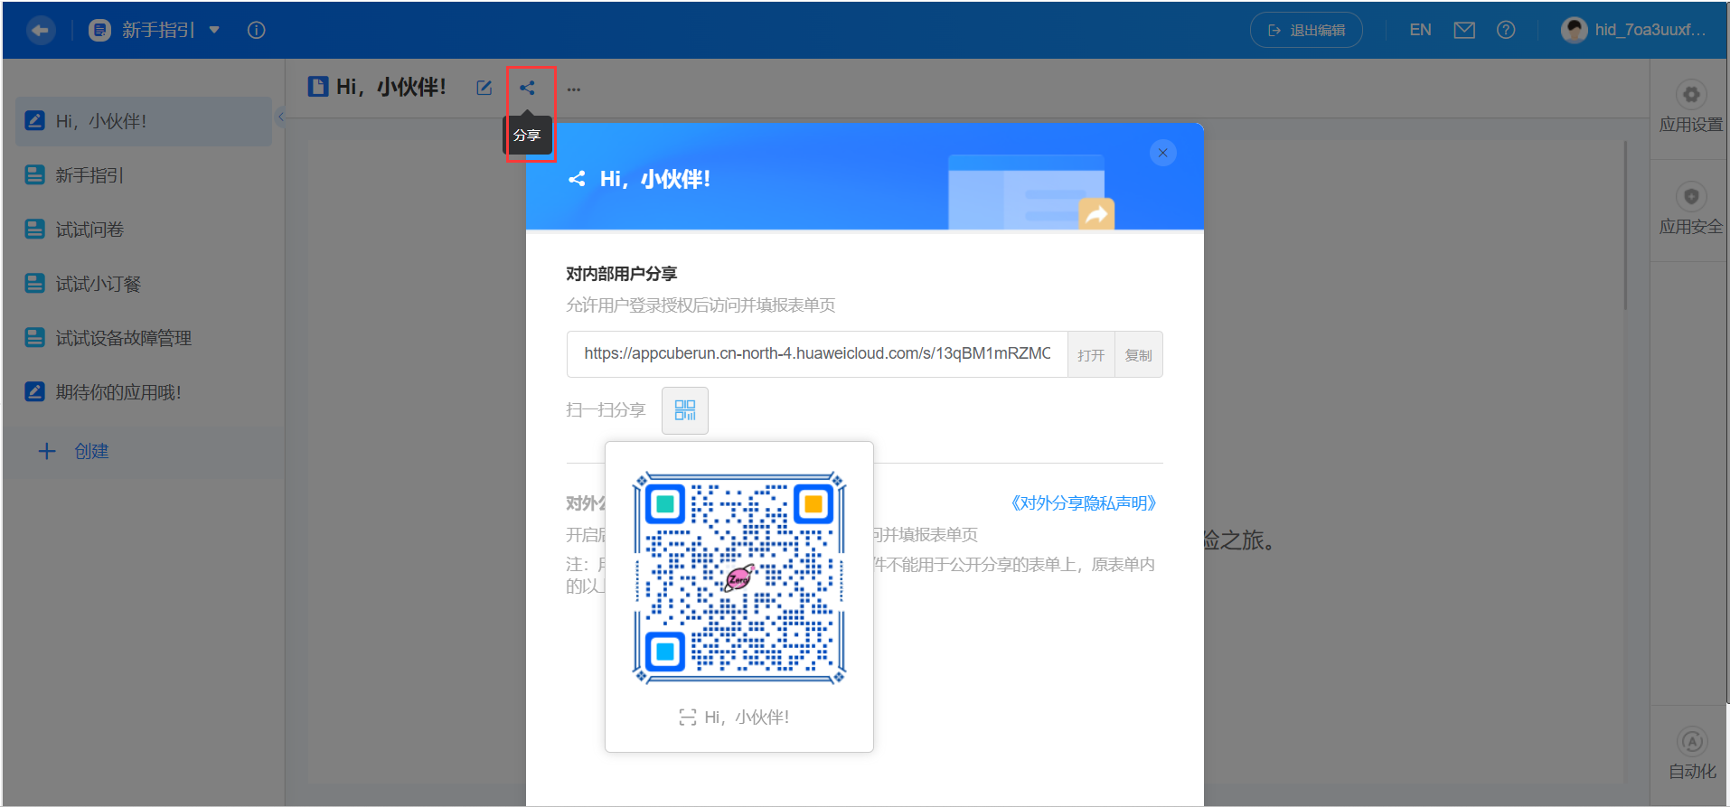This screenshot has height=807, width=1730.
Task: Click 打开 to open the share link
Action: tap(1091, 354)
